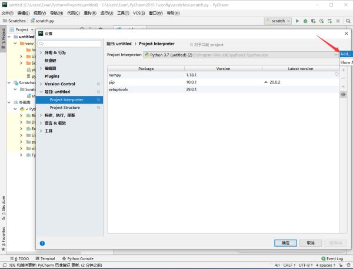Open the TODO tool window
Screen dimensions: 353x269
(x=19, y=258)
